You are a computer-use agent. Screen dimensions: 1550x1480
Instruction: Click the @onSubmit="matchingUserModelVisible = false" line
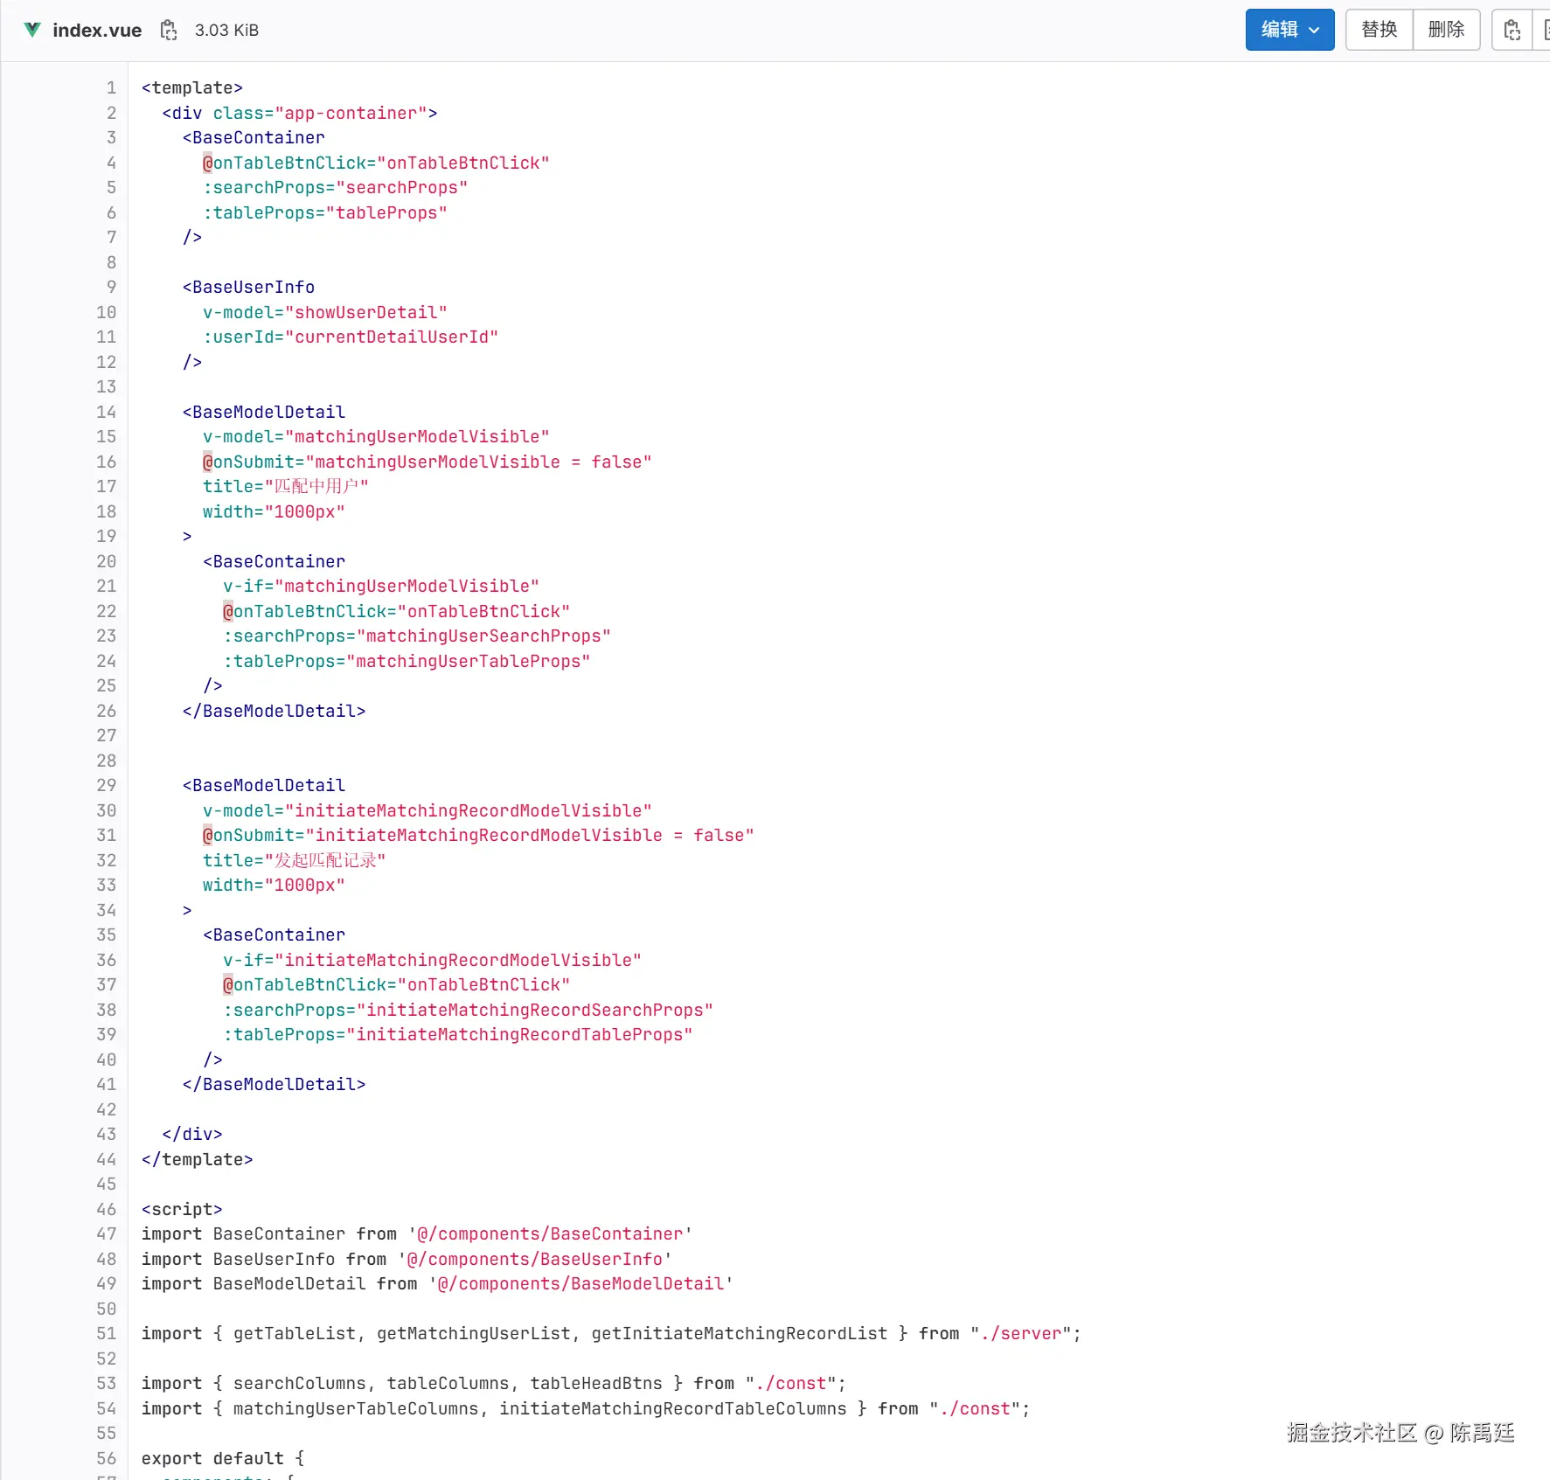(427, 462)
